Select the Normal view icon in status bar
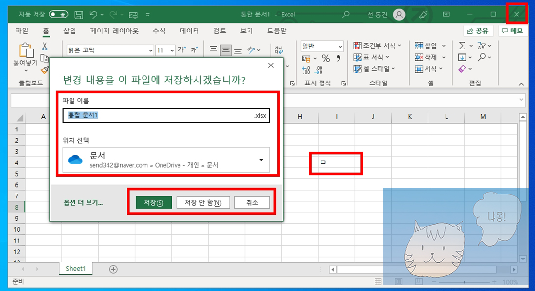Image resolution: width=535 pixels, height=291 pixels. click(x=378, y=281)
